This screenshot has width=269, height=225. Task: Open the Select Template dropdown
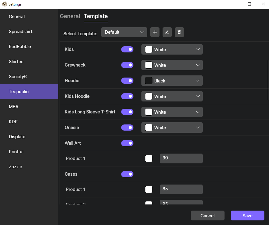pos(124,32)
